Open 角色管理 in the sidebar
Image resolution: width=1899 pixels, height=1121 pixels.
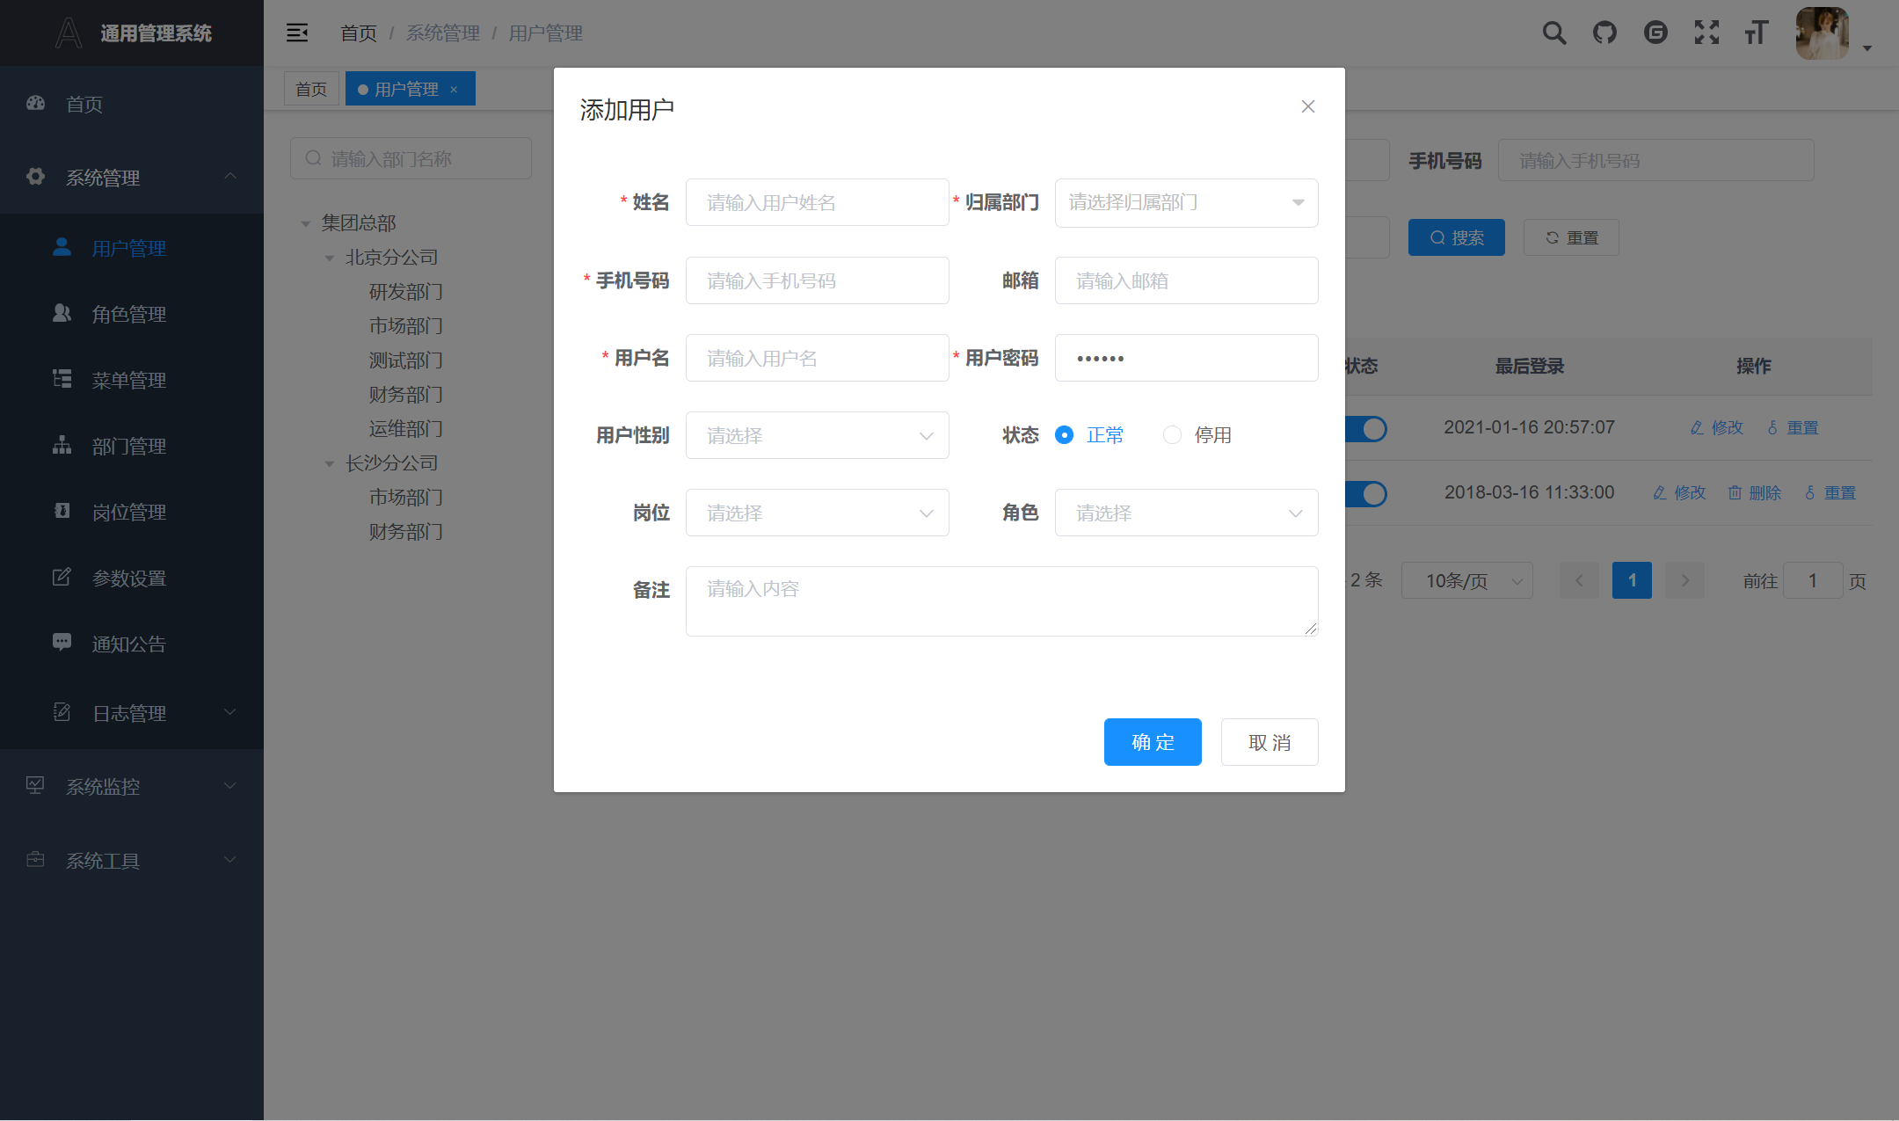tap(132, 314)
